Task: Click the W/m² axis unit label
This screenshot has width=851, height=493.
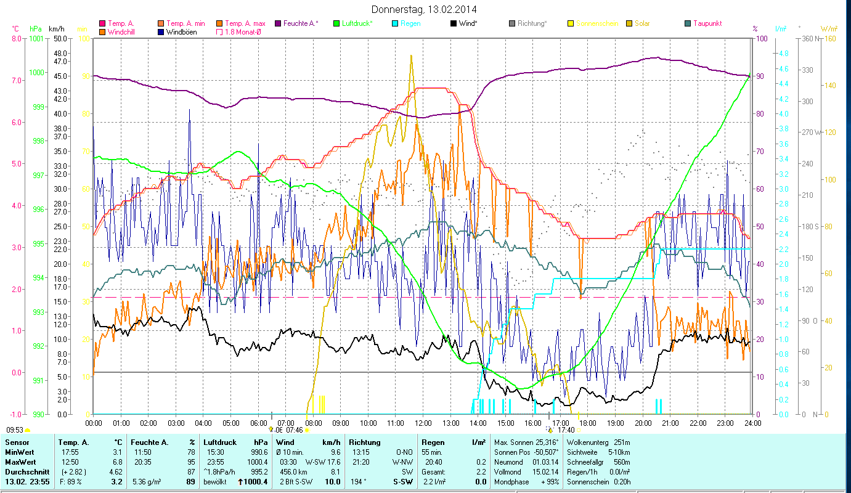Action: [x=829, y=29]
